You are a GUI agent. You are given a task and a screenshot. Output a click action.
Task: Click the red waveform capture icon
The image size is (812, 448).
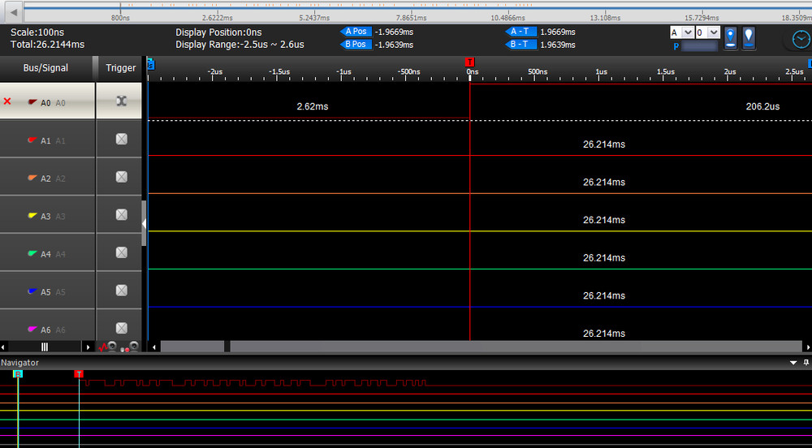(108, 347)
